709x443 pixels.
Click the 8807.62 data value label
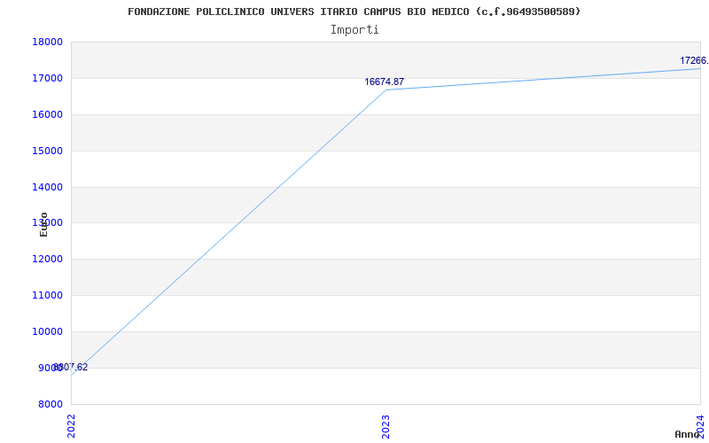pos(71,367)
